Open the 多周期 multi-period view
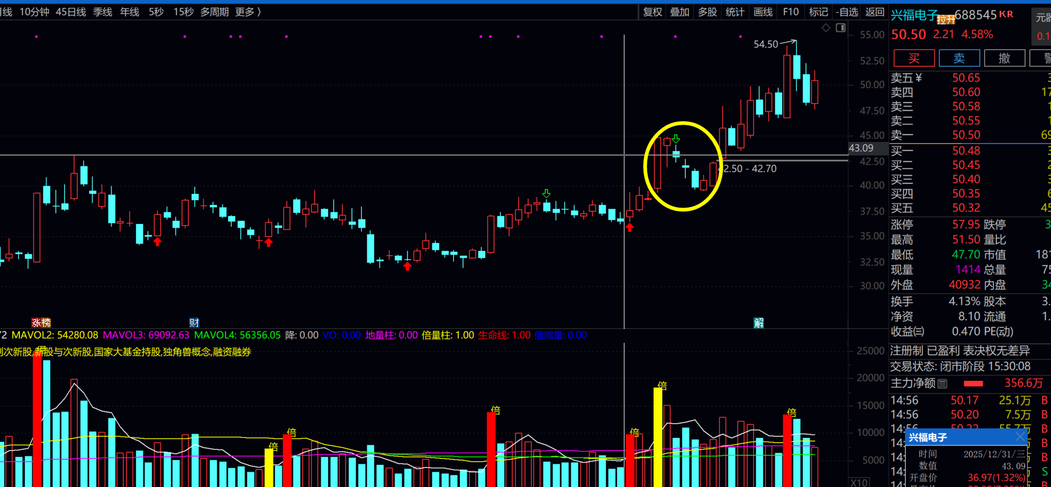 pyautogui.click(x=214, y=12)
